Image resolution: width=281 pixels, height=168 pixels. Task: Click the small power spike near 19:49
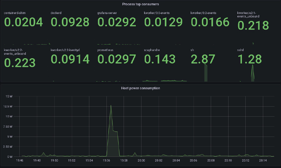(x=43, y=153)
